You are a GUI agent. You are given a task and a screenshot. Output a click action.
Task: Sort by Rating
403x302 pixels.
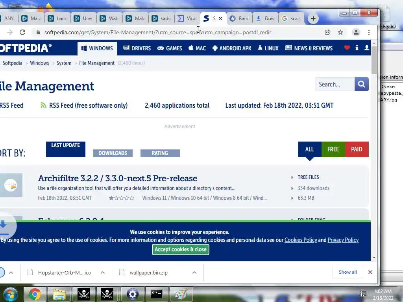point(160,153)
